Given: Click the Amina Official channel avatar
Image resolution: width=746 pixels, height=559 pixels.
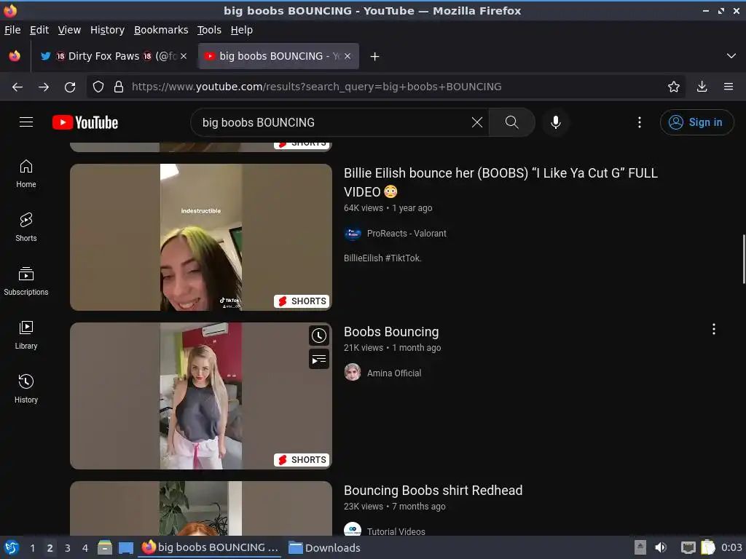Looking at the screenshot, I should [x=353, y=372].
